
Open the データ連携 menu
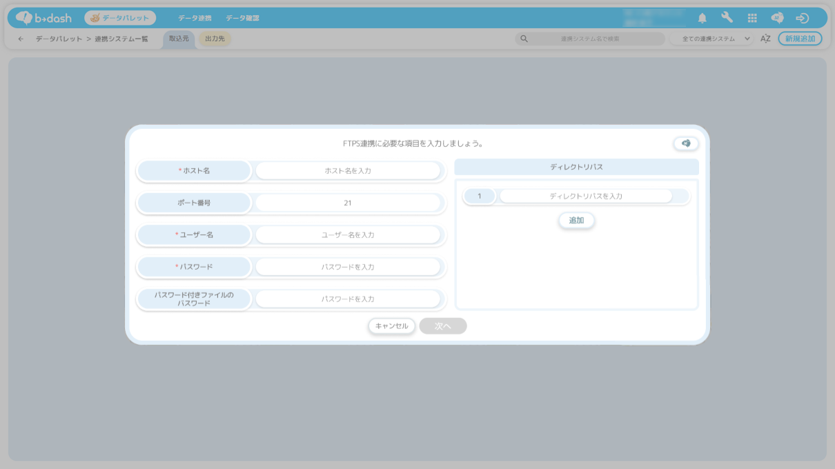click(195, 18)
